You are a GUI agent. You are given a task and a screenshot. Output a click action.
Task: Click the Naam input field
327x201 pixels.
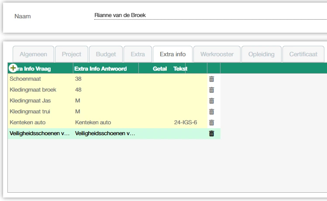(210, 16)
